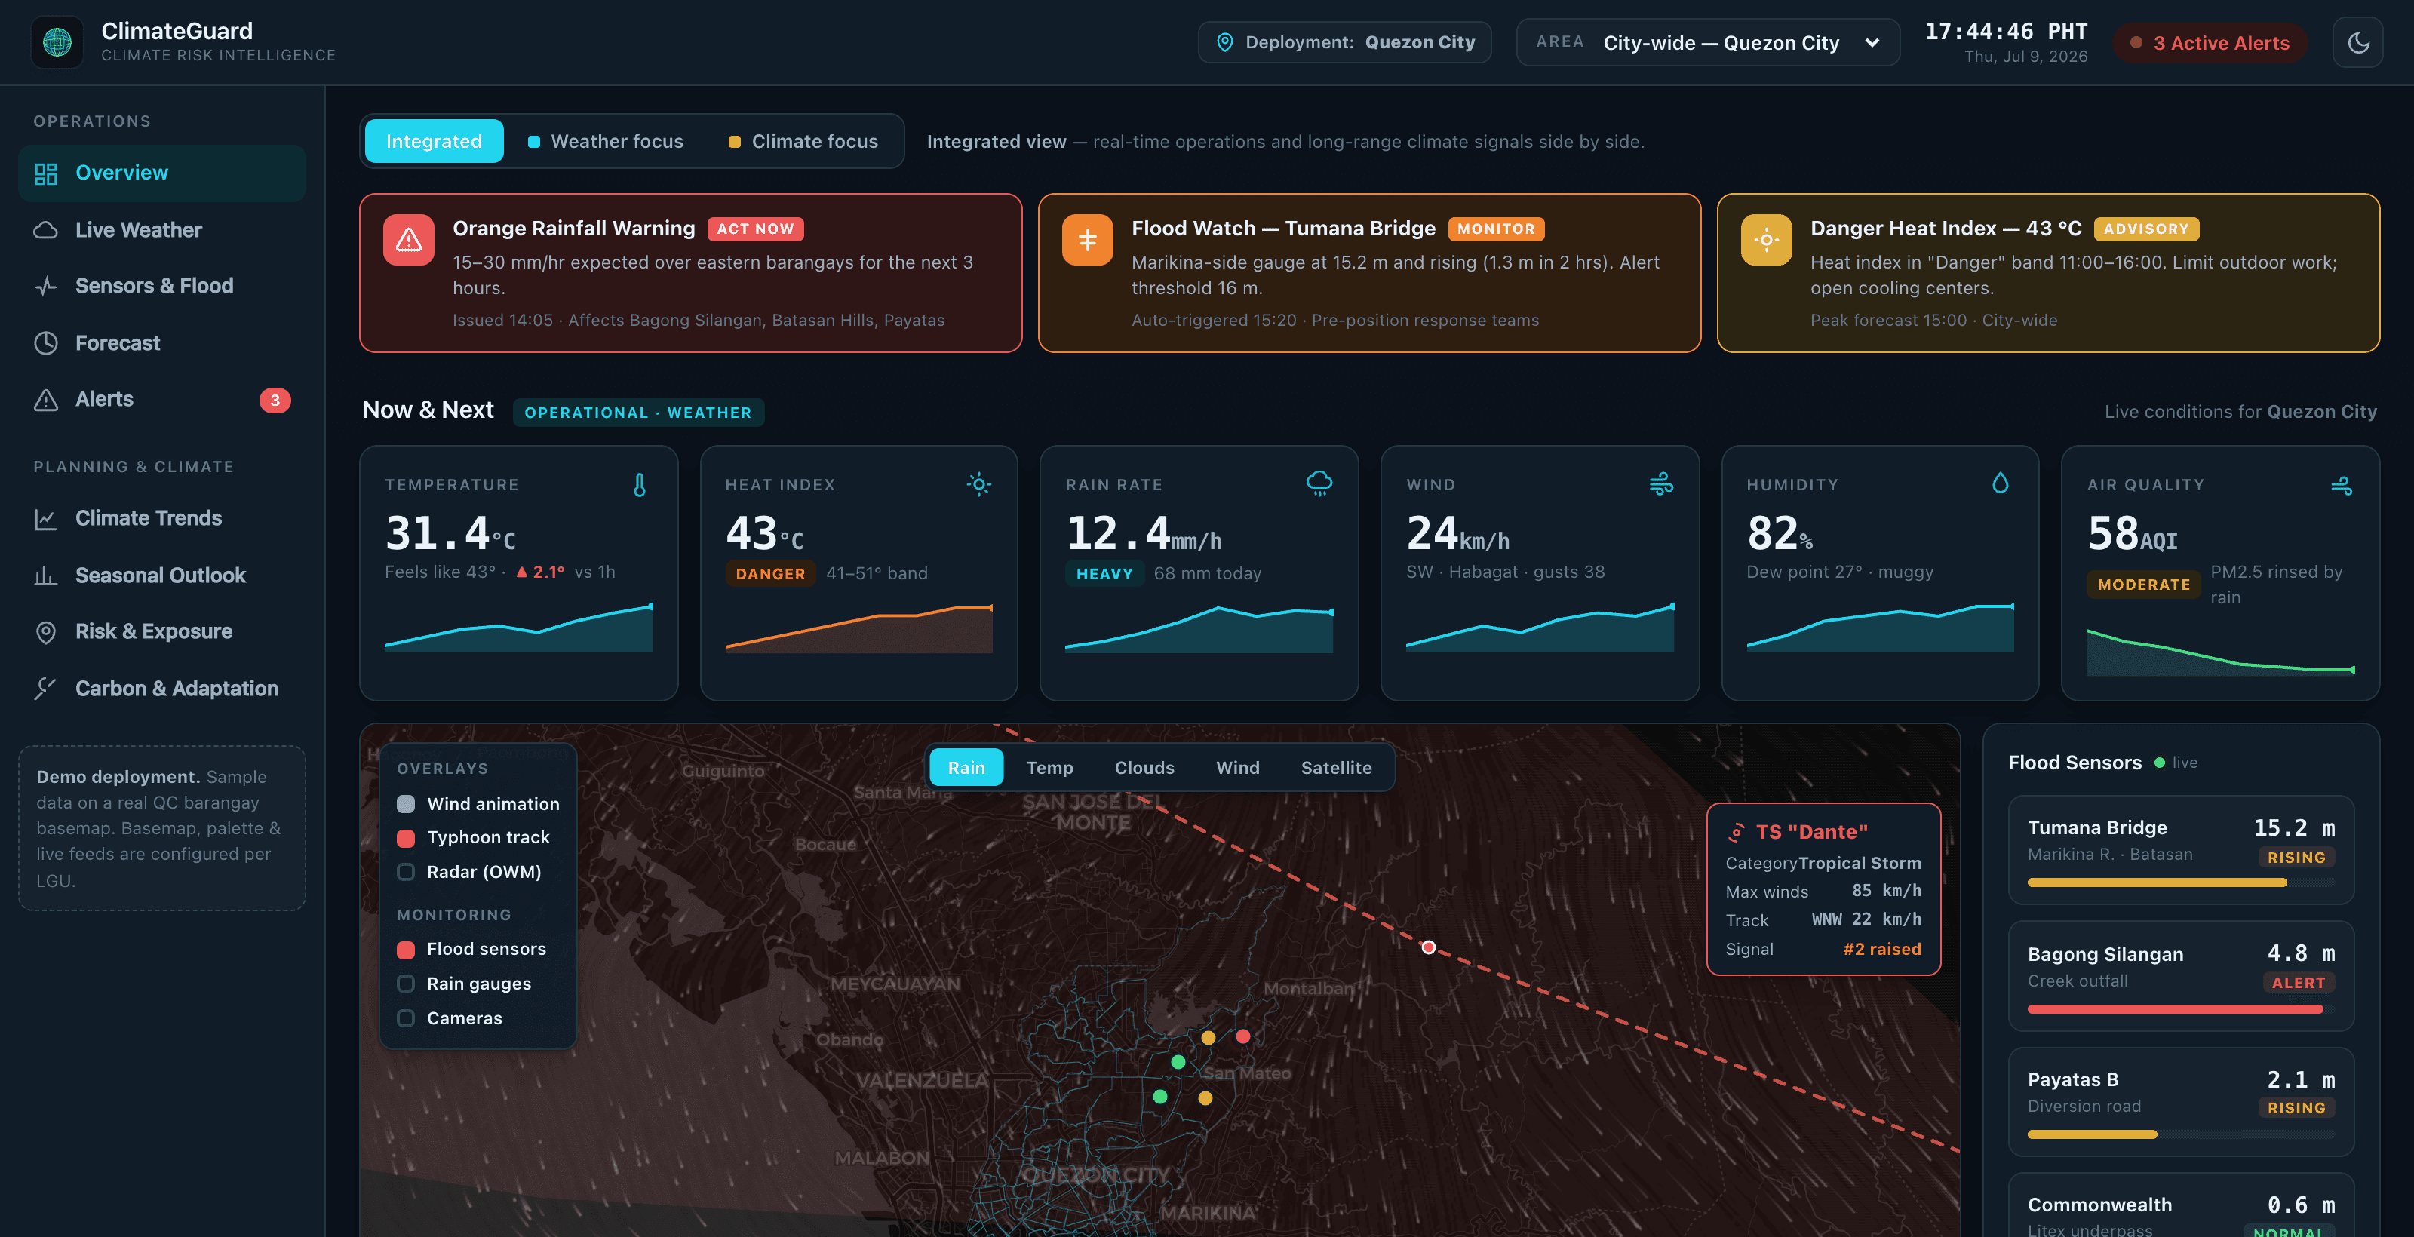This screenshot has height=1237, width=2414.
Task: Click breeze icon on Air Quality card
Action: point(2341,484)
